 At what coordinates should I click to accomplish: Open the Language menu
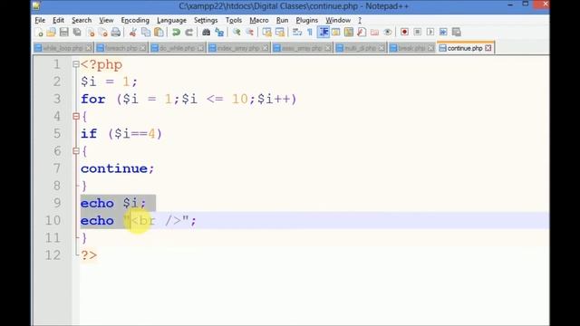(x=171, y=20)
